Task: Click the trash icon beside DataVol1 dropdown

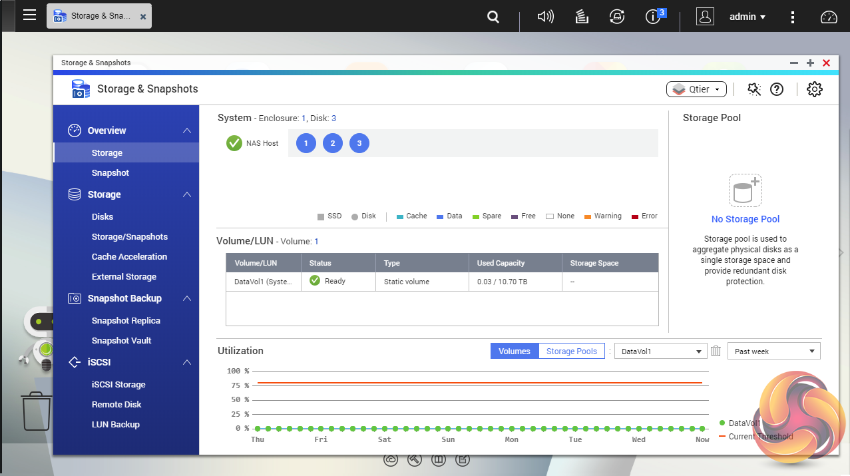Action: (x=716, y=352)
